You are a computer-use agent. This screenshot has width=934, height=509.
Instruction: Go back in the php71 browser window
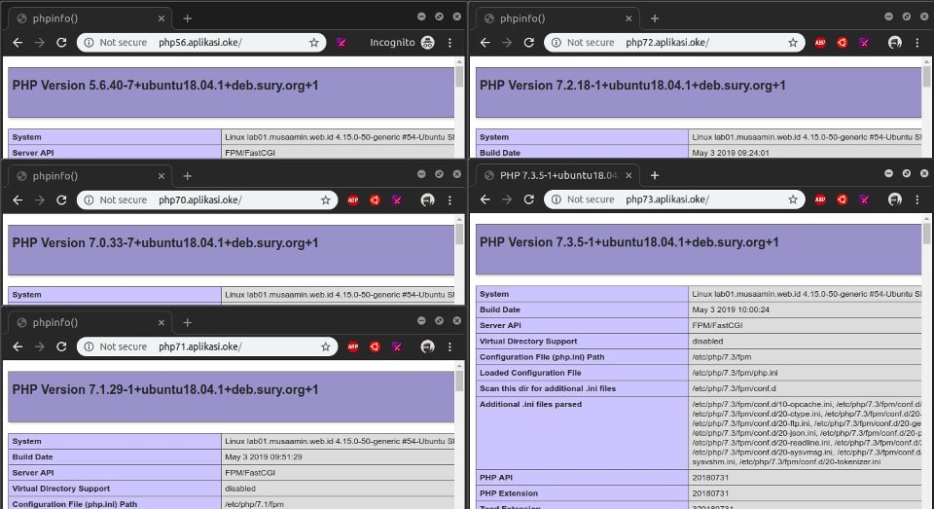18,346
